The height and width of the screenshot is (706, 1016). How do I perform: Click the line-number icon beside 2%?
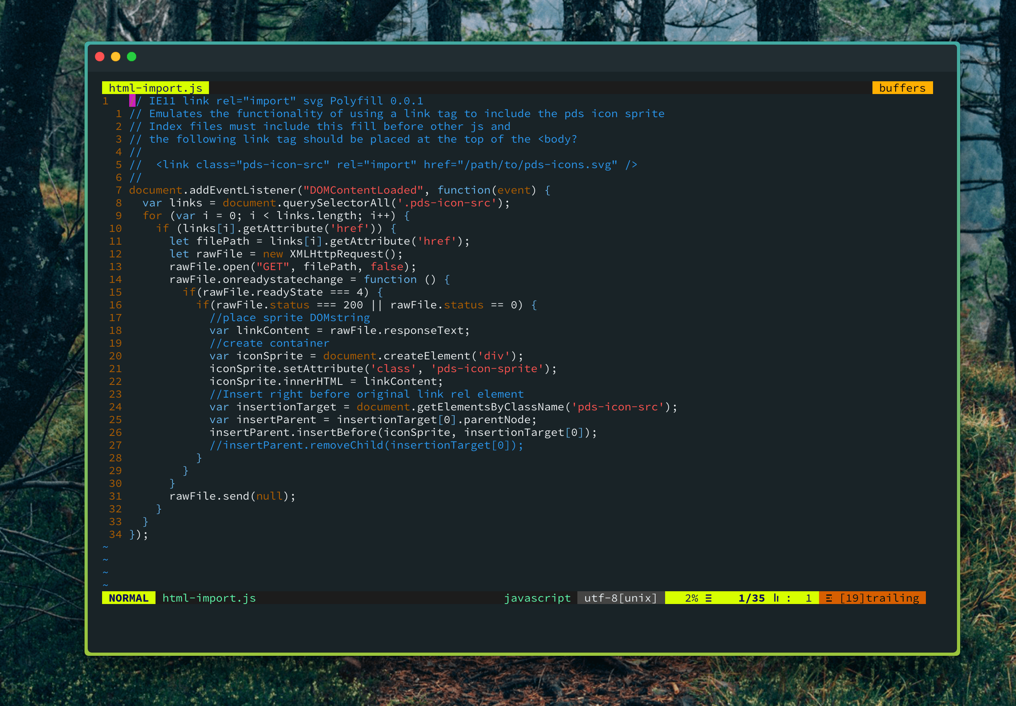coord(709,598)
